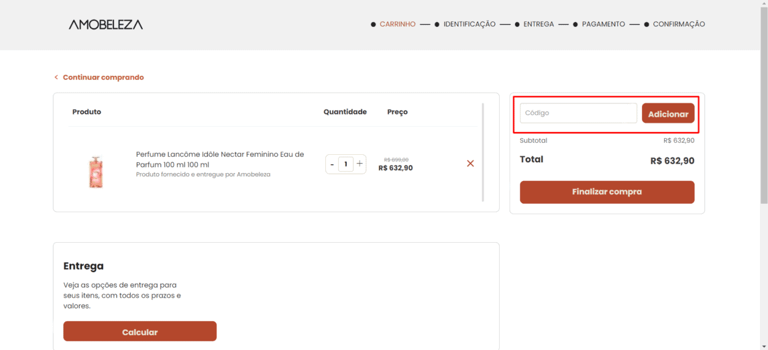This screenshot has width=768, height=350.
Task: Click the Preço column header
Action: click(397, 111)
